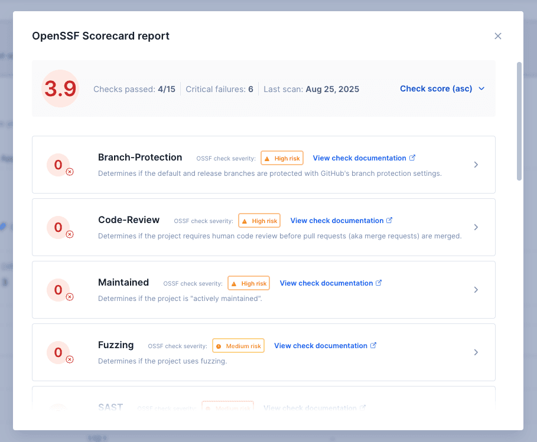The height and width of the screenshot is (442, 537).
Task: Expand the Fuzzing check details
Action: tap(476, 352)
